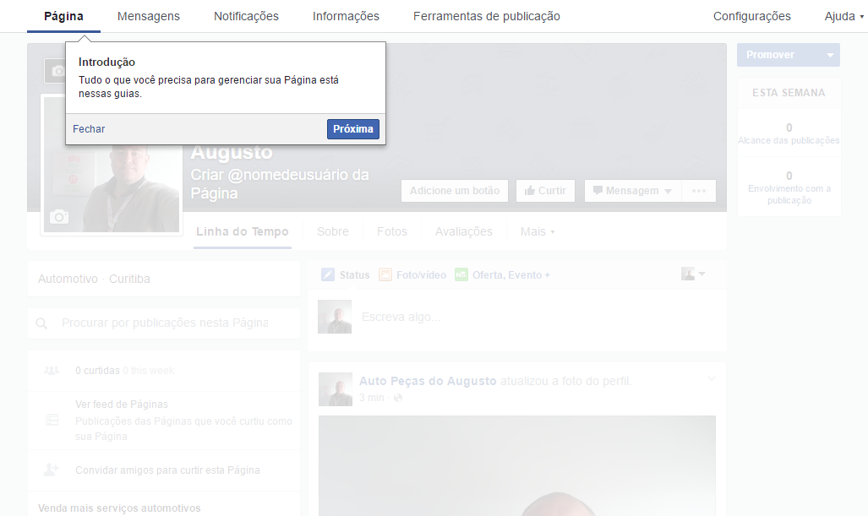Select the Sobre tab

(333, 231)
